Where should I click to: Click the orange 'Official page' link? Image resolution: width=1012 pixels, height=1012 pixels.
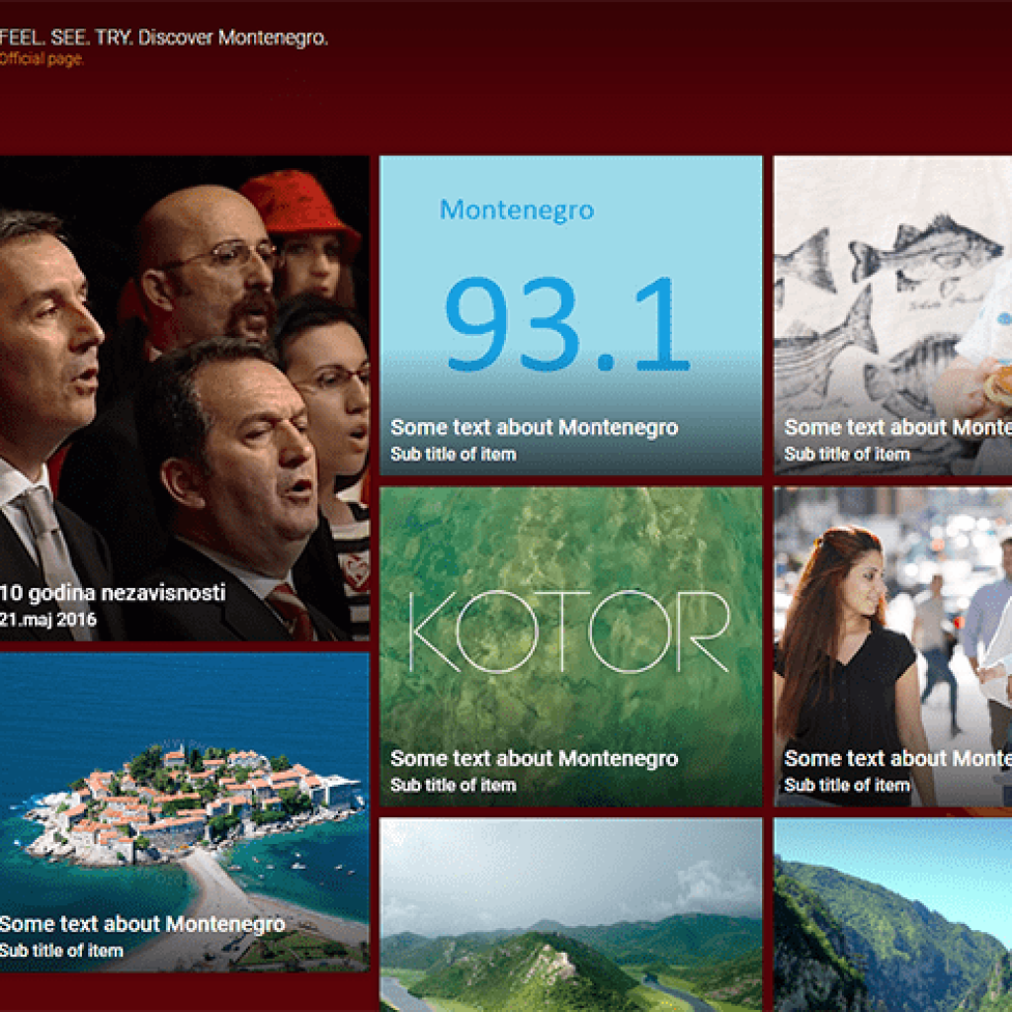41,58
